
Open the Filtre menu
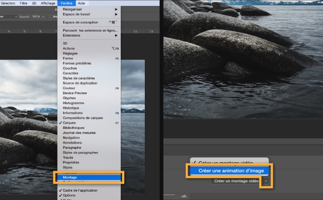24,3
